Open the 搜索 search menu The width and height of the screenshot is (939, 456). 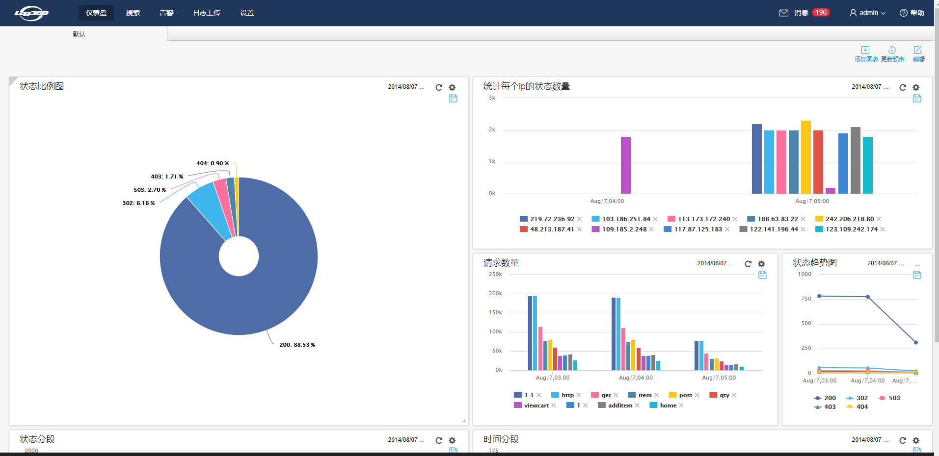pyautogui.click(x=133, y=13)
